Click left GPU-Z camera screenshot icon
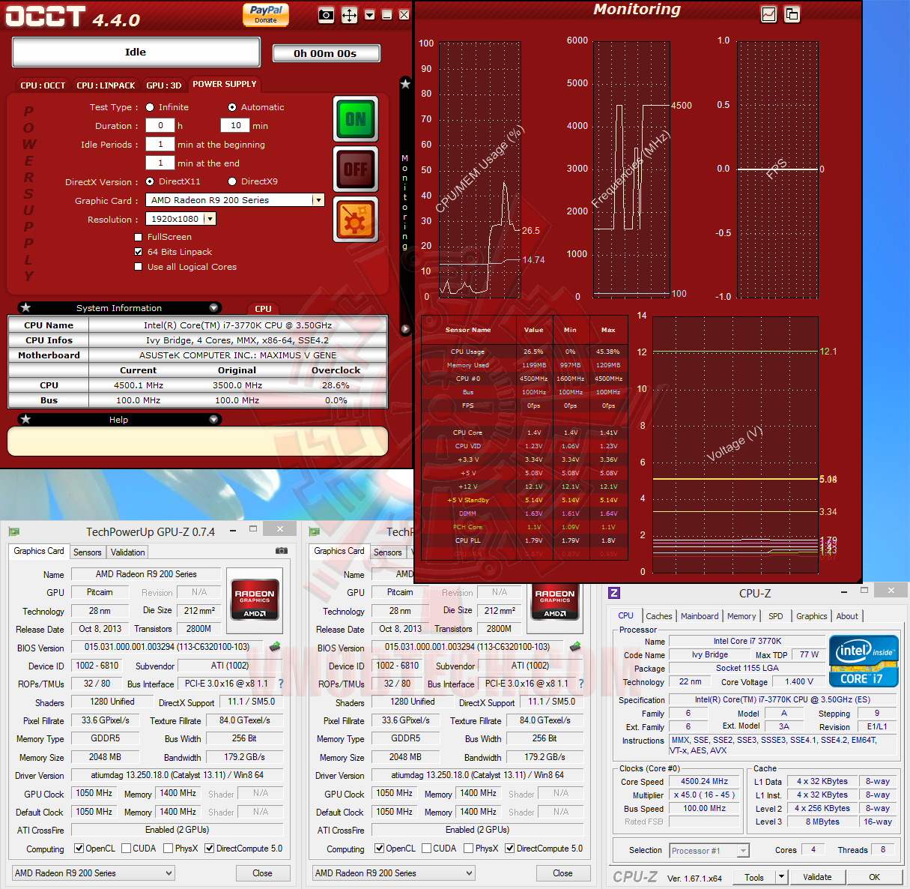The height and width of the screenshot is (889, 910). point(282,551)
